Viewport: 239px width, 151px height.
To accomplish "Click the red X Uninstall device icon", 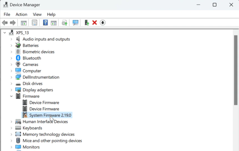I will click(95, 23).
